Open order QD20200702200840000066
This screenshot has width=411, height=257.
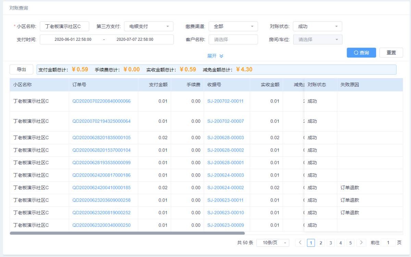click(x=101, y=101)
